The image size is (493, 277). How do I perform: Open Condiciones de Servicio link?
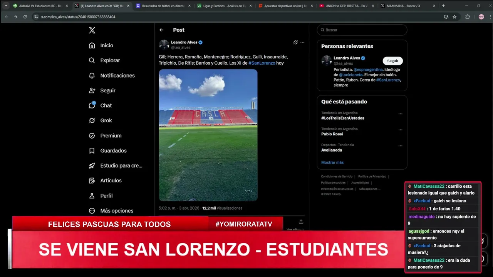(337, 177)
